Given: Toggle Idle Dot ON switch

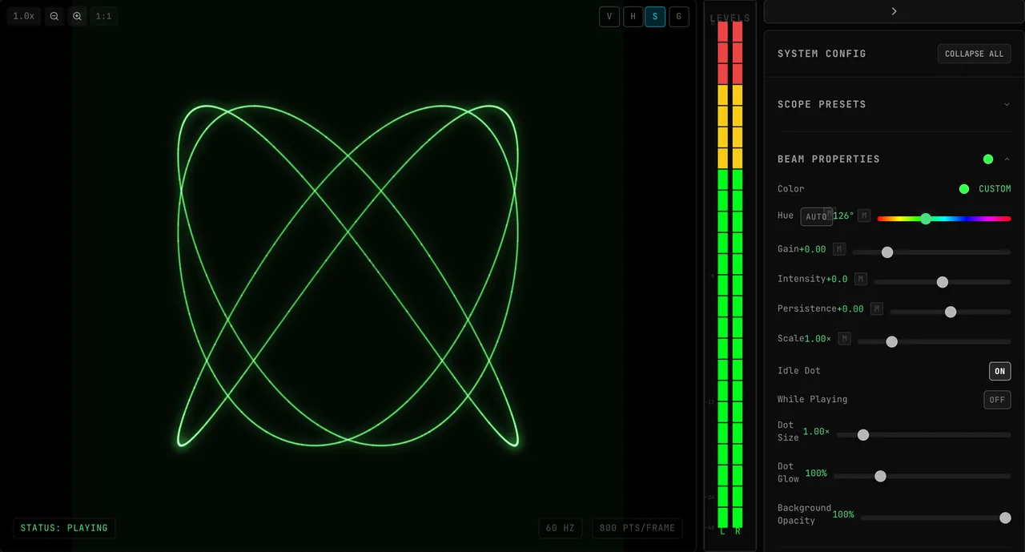Looking at the screenshot, I should click(x=1000, y=371).
